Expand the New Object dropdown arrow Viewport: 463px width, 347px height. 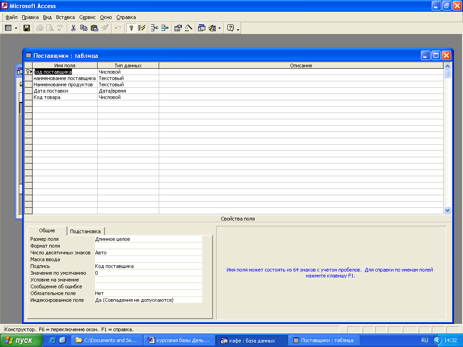click(x=220, y=28)
